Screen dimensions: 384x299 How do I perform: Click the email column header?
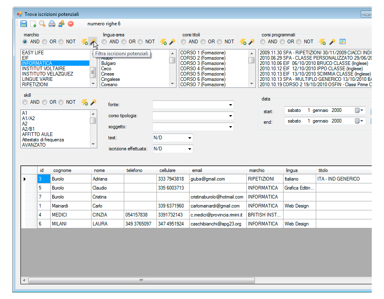point(218,170)
